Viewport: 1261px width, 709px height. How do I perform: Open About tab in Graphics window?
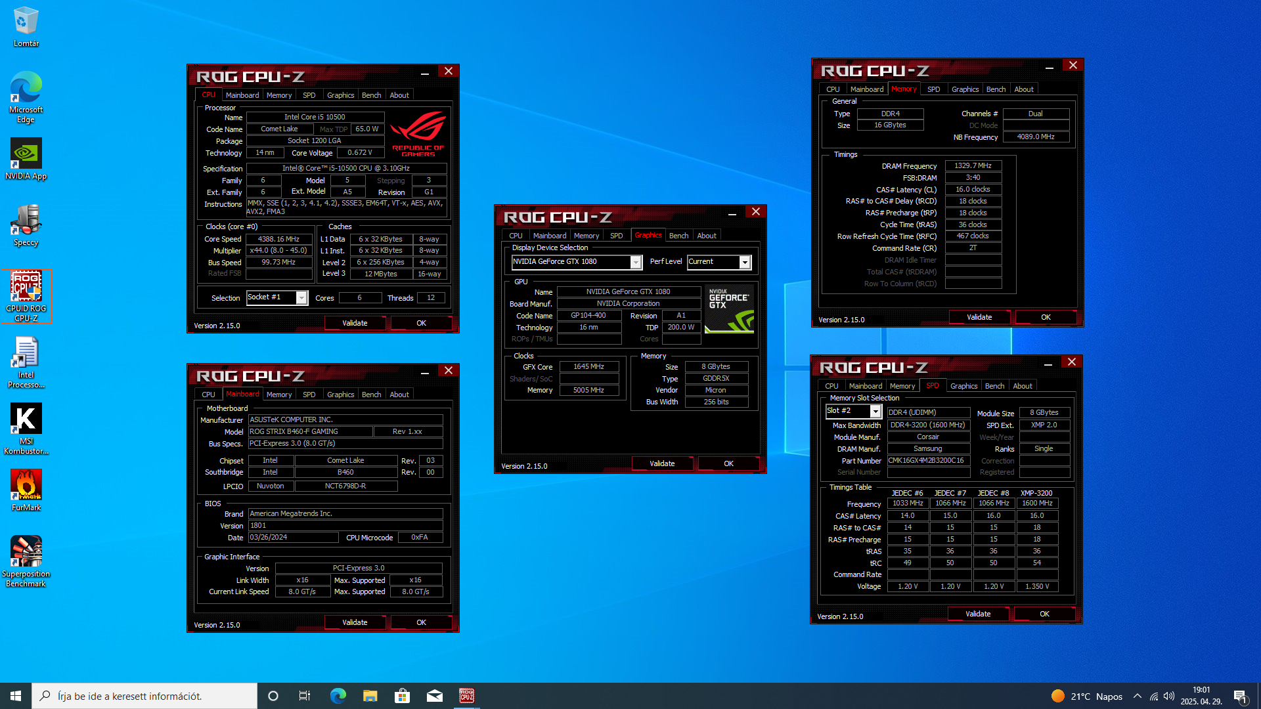[707, 236]
